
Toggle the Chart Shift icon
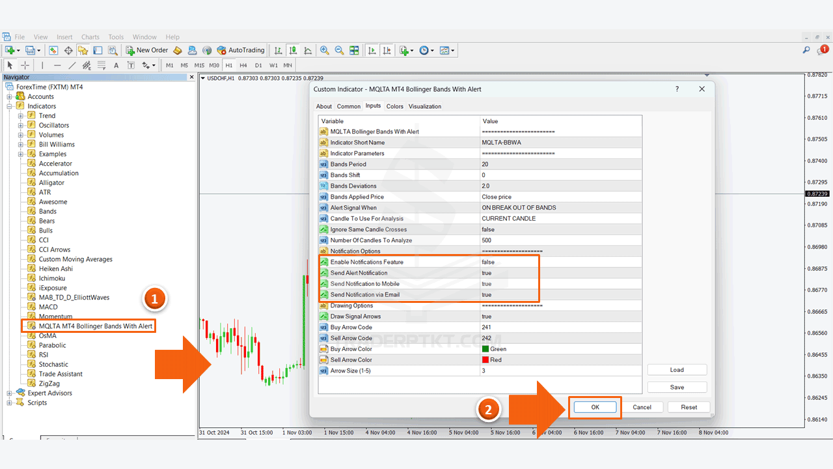(387, 50)
